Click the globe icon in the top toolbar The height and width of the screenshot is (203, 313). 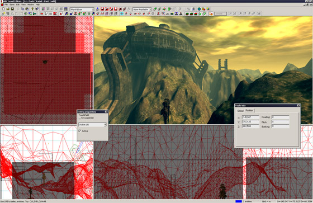[x=199, y=9]
